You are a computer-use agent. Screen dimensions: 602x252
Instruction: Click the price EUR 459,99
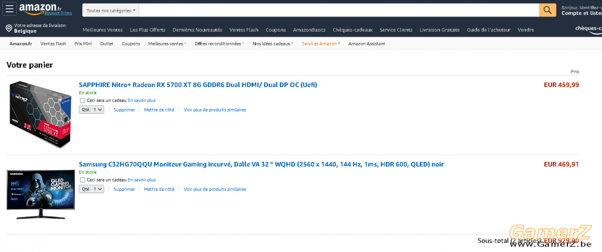[561, 85]
